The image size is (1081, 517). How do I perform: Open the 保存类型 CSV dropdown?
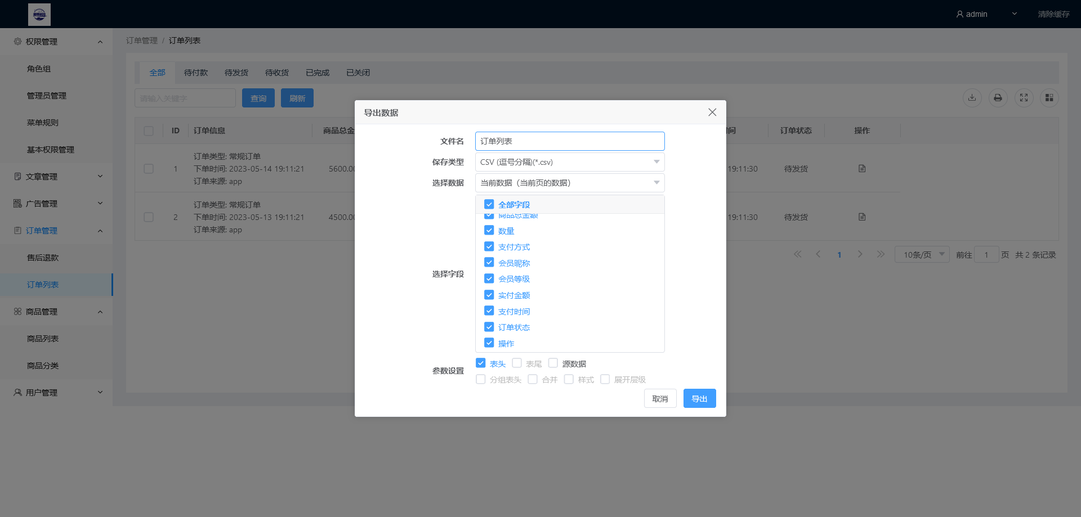(570, 162)
